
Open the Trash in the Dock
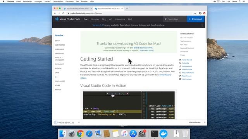(185, 134)
